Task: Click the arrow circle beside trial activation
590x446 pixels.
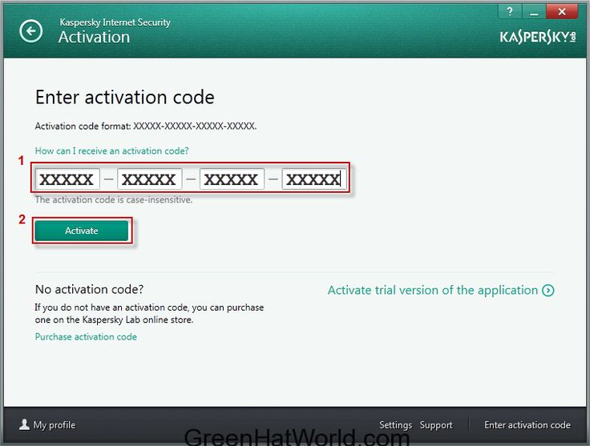Action: (x=548, y=290)
